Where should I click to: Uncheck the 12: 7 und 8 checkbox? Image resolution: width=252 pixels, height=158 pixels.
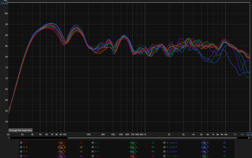[164, 156]
